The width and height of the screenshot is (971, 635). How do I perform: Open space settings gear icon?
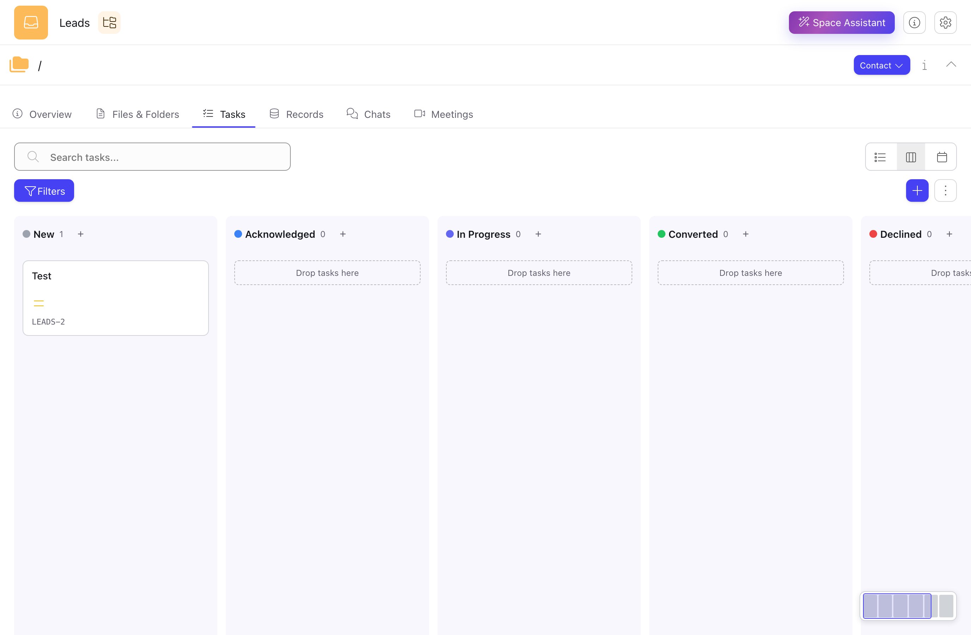945,23
